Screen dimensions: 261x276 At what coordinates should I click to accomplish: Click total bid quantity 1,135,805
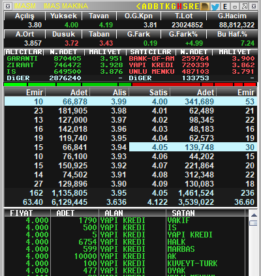coord(69,193)
